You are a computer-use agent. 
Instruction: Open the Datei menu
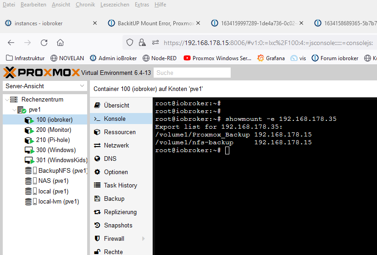click(9, 5)
